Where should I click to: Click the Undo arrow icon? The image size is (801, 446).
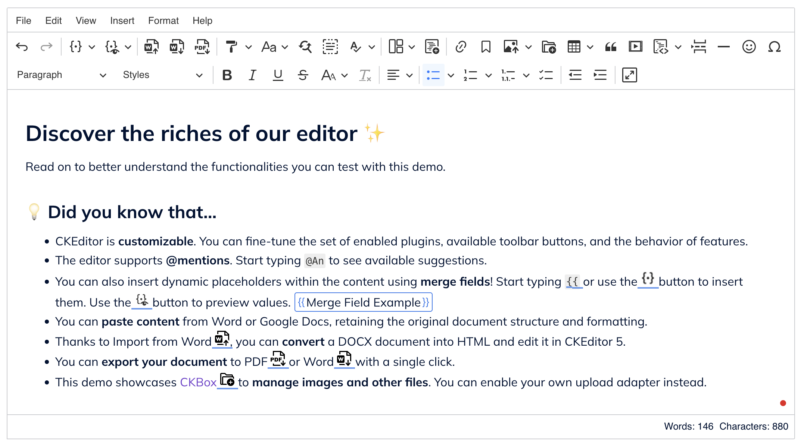click(22, 47)
